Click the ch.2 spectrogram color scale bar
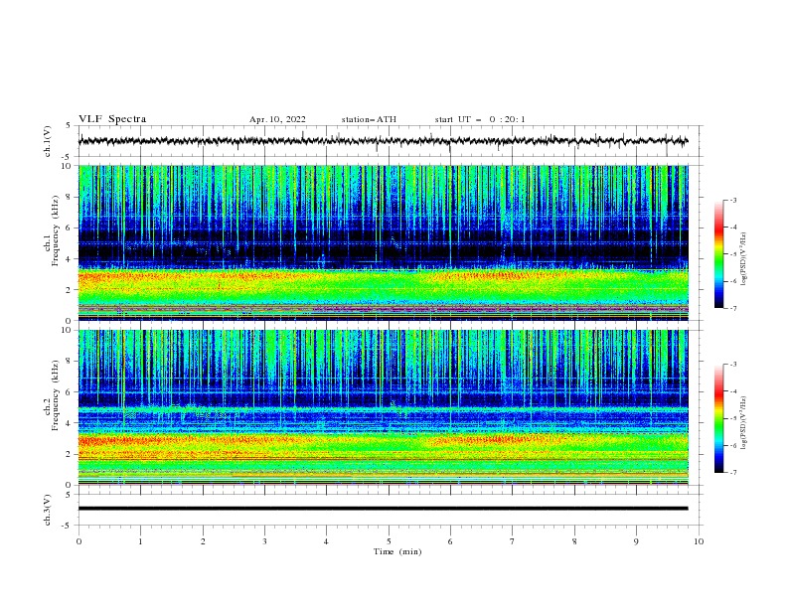Viewport: 787px width, 608px height. [718, 418]
